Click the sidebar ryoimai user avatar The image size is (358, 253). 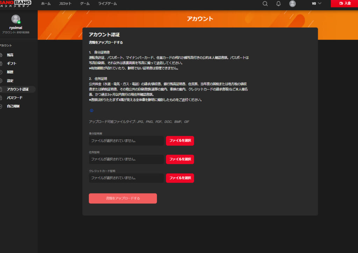pyautogui.click(x=16, y=19)
